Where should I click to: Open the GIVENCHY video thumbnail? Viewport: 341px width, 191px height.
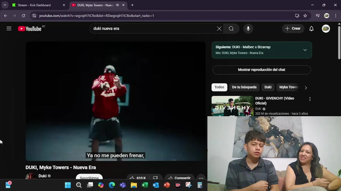click(233, 106)
